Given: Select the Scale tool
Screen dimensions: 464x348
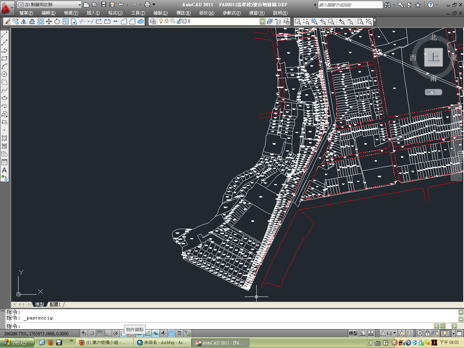Looking at the screenshot, I should click(66, 22).
